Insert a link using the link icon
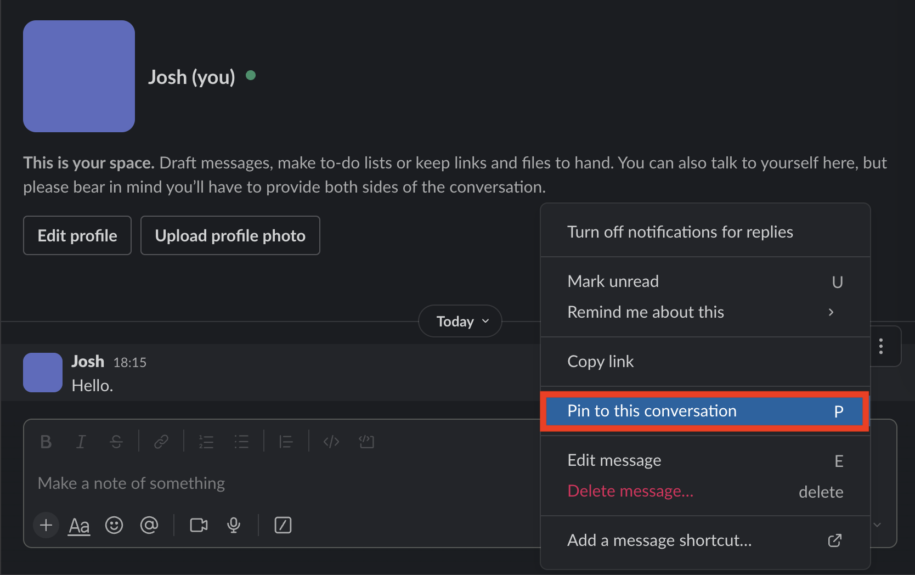Viewport: 915px width, 575px height. [161, 441]
